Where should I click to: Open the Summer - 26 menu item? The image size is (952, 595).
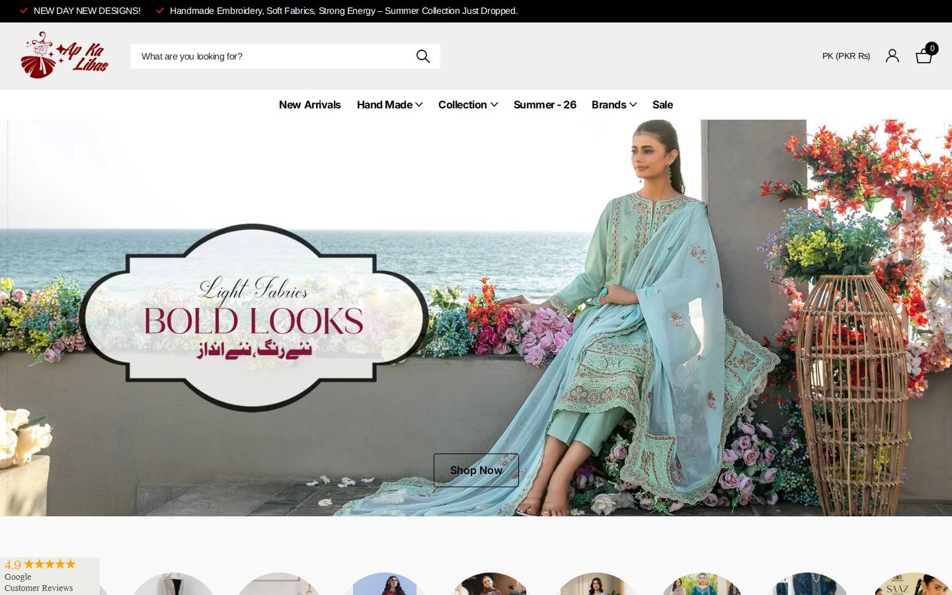coord(545,104)
